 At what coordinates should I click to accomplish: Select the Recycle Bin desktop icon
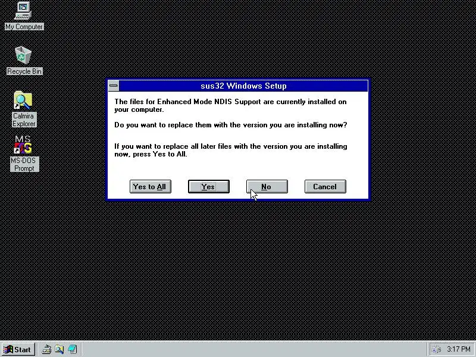click(x=23, y=55)
